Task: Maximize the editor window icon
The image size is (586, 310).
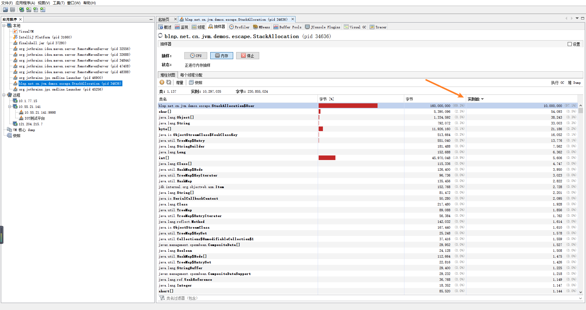Action: 583,18
